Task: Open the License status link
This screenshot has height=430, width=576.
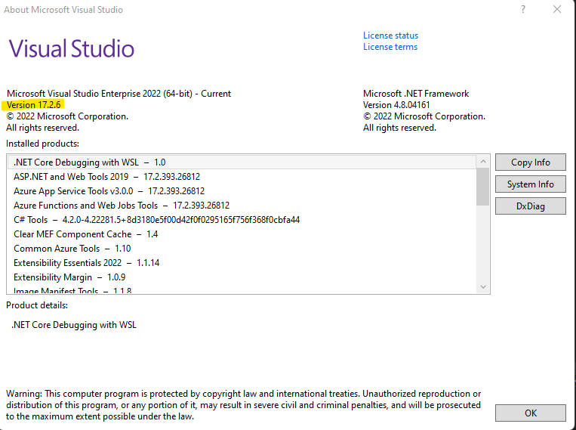Action: click(390, 36)
